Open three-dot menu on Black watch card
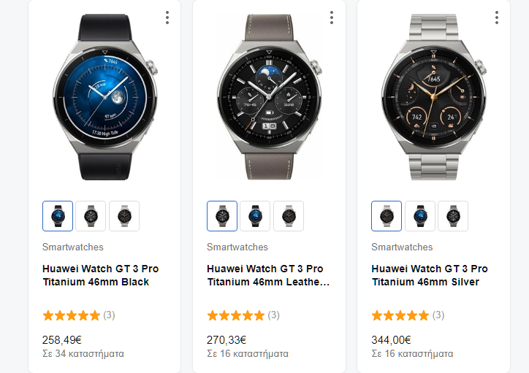The height and width of the screenshot is (373, 529). [x=167, y=18]
